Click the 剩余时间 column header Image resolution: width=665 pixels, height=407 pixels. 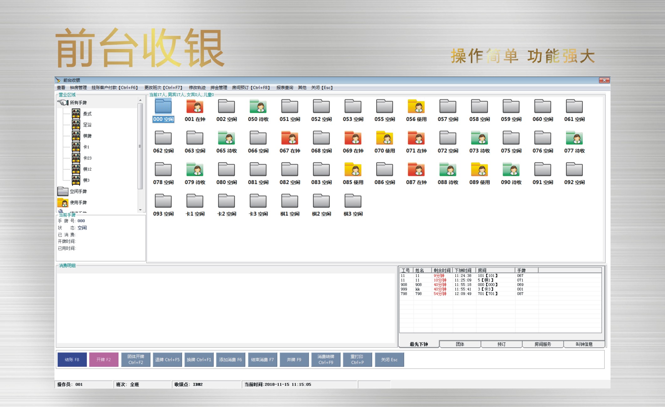point(442,270)
